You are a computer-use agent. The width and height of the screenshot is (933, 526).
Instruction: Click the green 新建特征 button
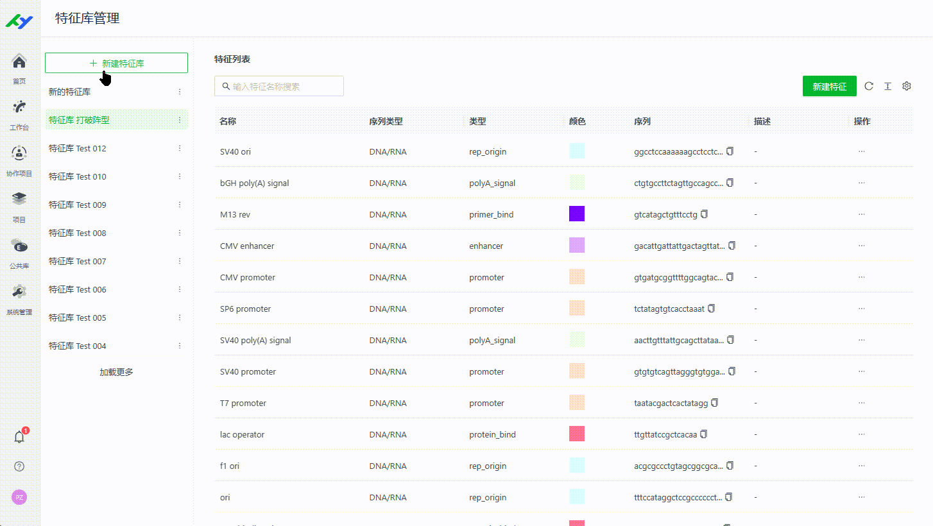tap(829, 86)
